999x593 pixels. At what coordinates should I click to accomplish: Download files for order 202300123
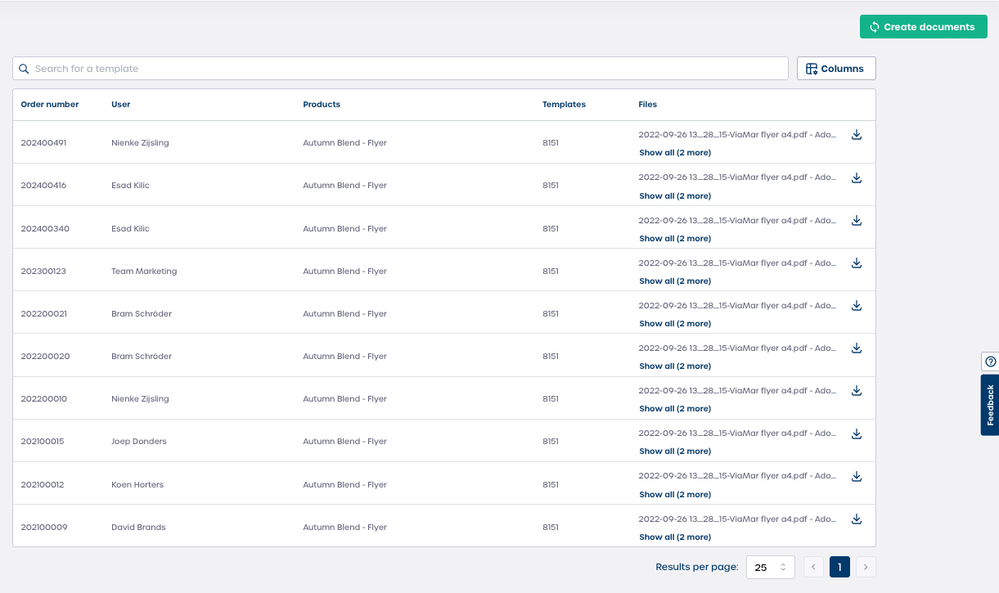pyautogui.click(x=857, y=263)
